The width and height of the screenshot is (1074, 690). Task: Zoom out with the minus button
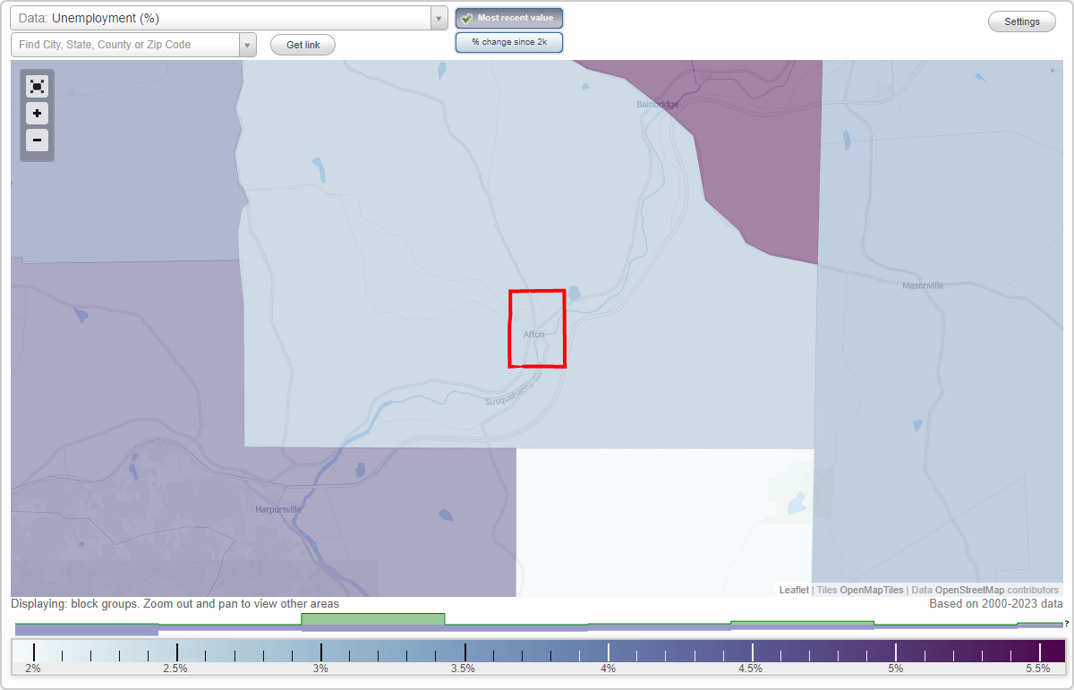[x=37, y=140]
